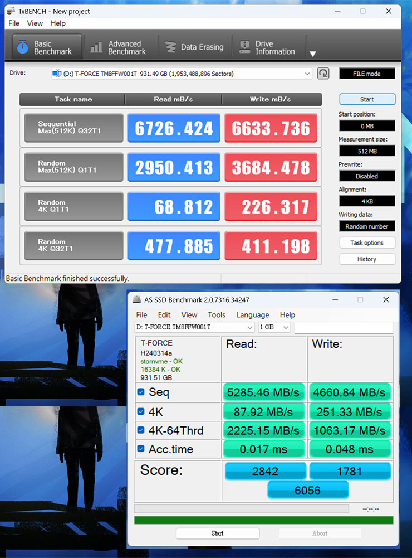Select the sequential read value 6726.424
Viewport: 412px width, 558px height.
click(x=174, y=128)
